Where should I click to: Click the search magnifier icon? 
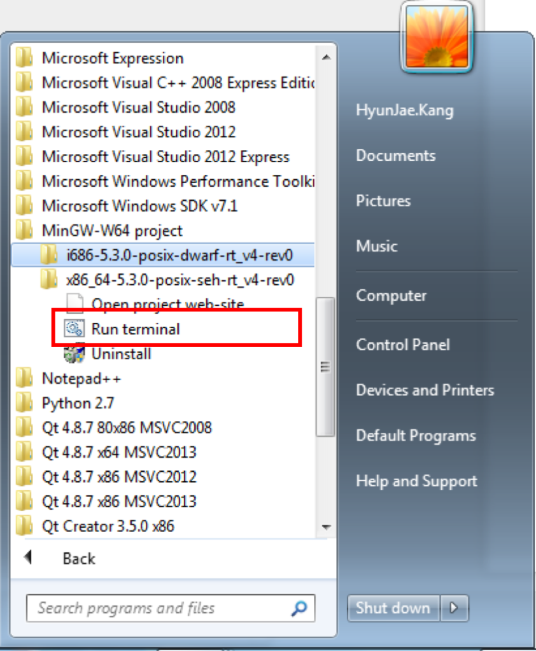[x=298, y=608]
